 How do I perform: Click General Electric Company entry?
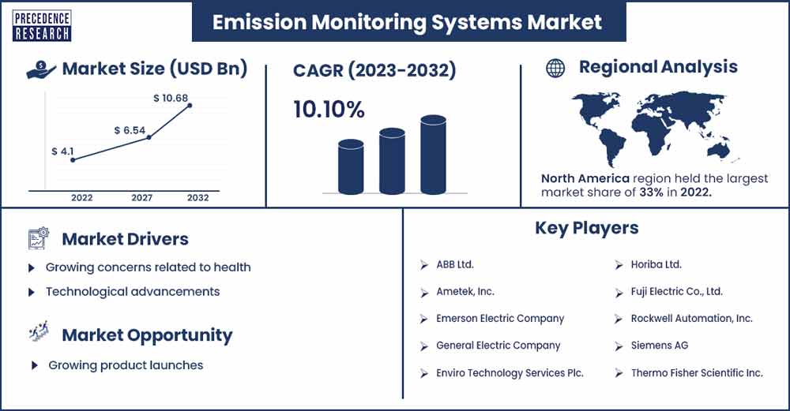click(498, 346)
